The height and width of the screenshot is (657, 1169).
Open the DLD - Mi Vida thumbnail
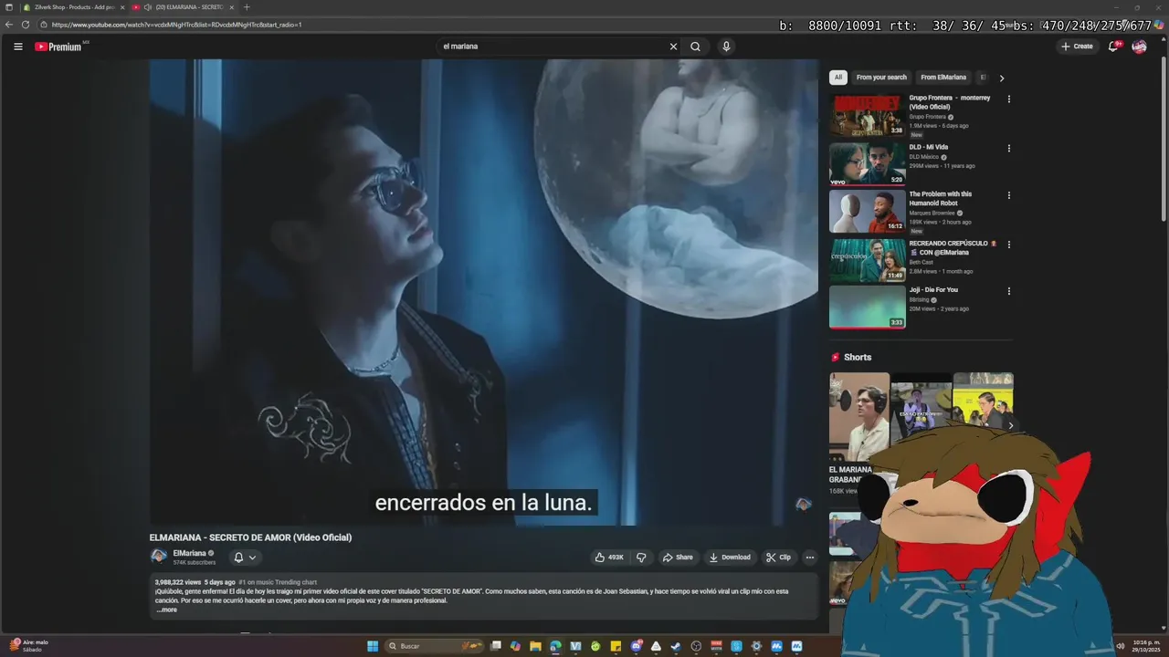(867, 164)
